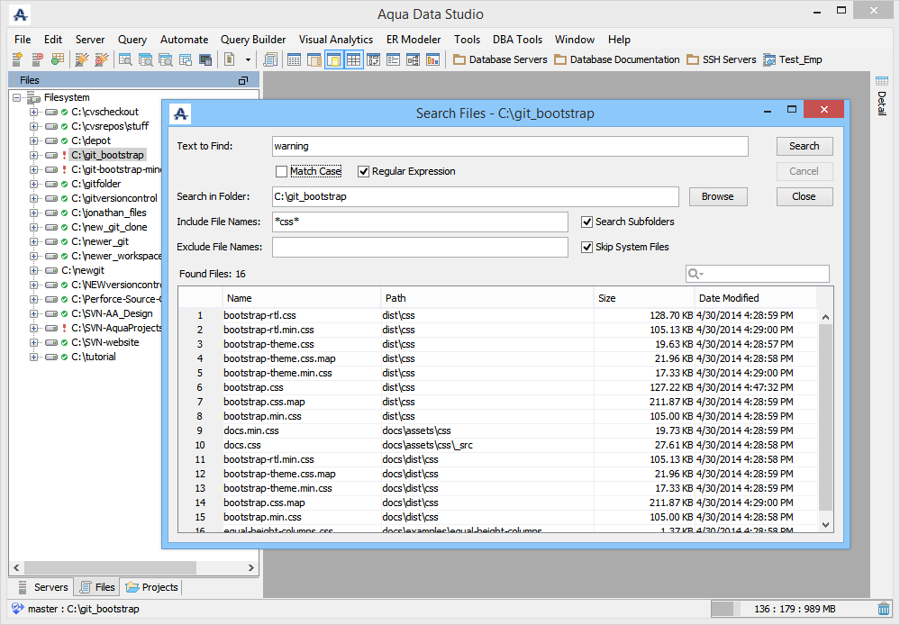This screenshot has height=625, width=900.
Task: Collapse the Filesystem root node
Action: 18,97
